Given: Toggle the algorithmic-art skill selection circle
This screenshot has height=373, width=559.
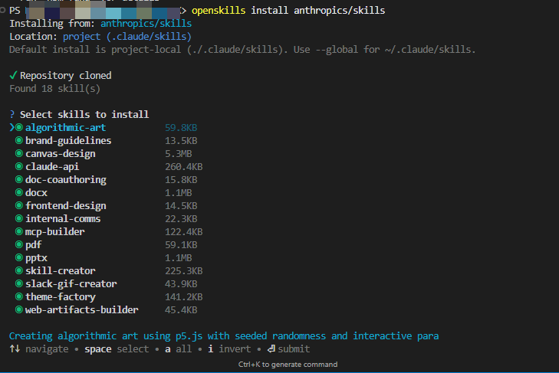Looking at the screenshot, I should (x=19, y=128).
